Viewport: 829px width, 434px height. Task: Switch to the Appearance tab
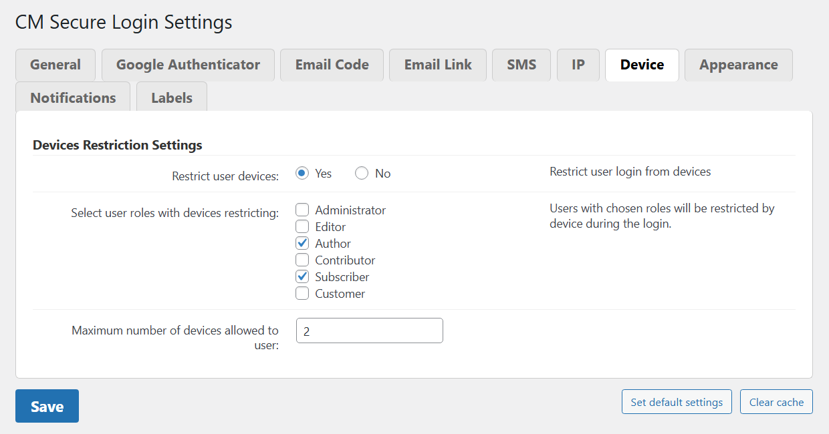coord(738,65)
